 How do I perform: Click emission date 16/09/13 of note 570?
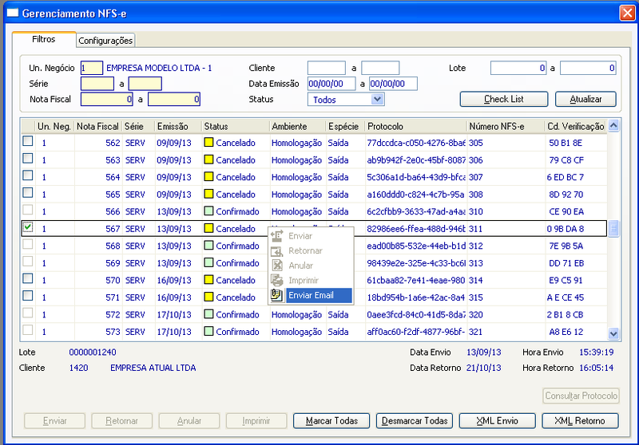(174, 280)
